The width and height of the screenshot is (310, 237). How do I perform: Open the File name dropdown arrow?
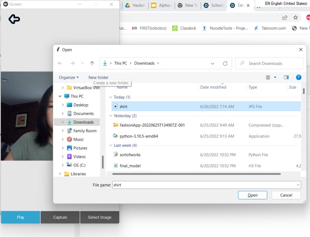(x=298, y=185)
